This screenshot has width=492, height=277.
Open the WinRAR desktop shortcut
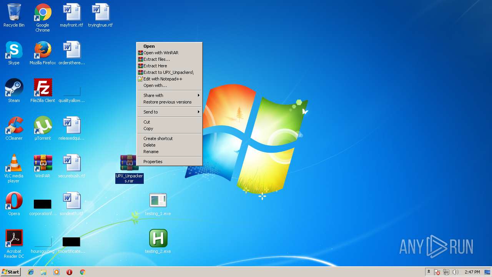pyautogui.click(x=43, y=166)
